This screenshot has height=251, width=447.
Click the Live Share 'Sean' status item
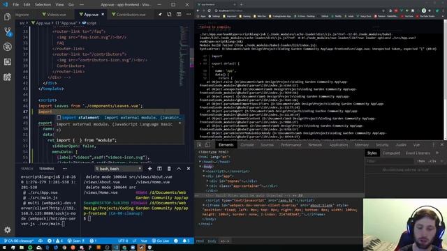click(76, 241)
